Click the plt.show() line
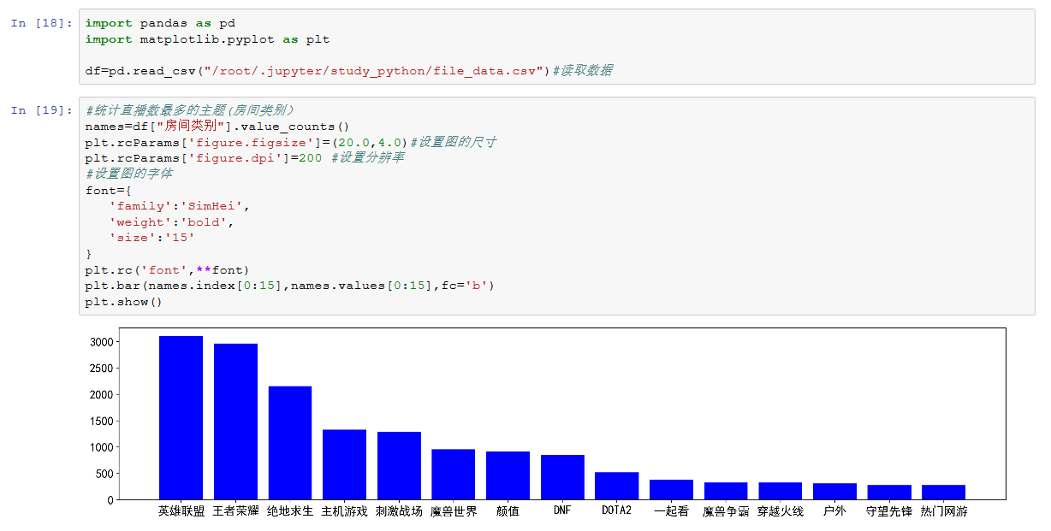Screen dimensions: 1051x531 [x=124, y=302]
